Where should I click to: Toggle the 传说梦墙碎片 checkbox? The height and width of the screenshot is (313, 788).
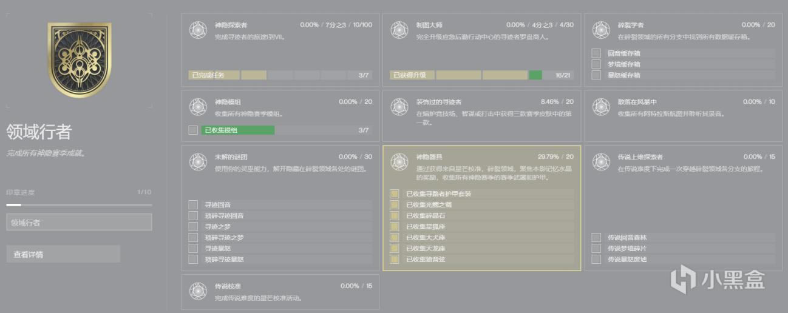[x=596, y=249]
